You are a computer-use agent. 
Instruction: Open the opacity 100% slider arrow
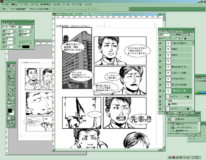pos(188,34)
